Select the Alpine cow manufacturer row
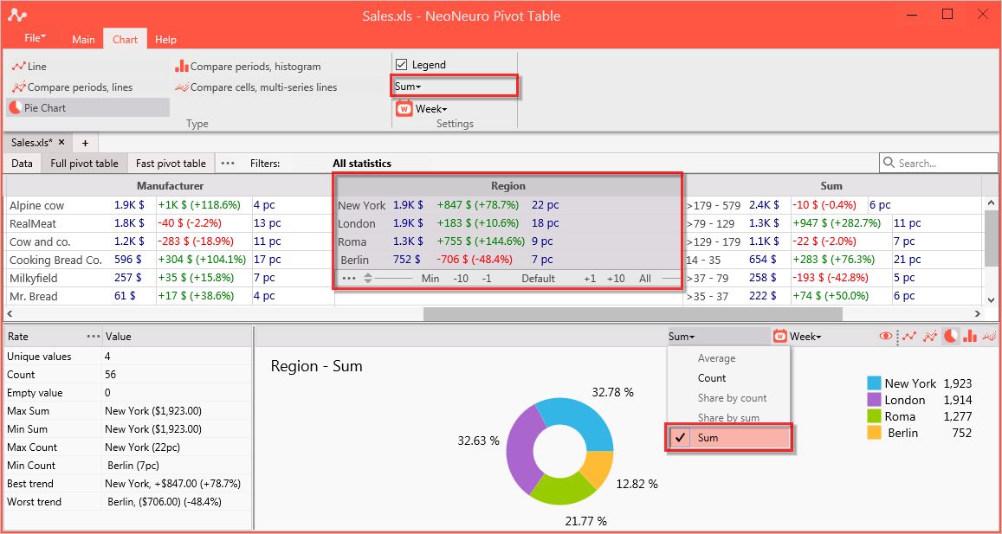Viewport: 1002px width, 534px height. [x=170, y=205]
